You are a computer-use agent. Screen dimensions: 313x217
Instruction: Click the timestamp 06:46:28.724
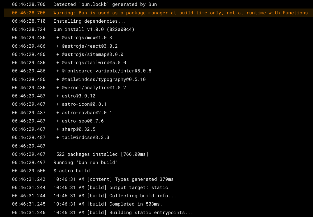29,29
